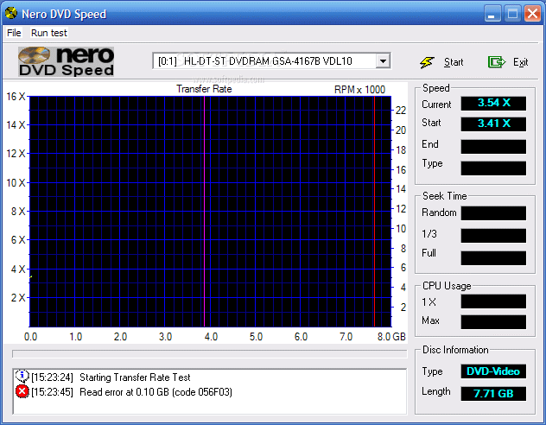Expand the drive selection dropdown arrow
The height and width of the screenshot is (425, 546).
(383, 61)
